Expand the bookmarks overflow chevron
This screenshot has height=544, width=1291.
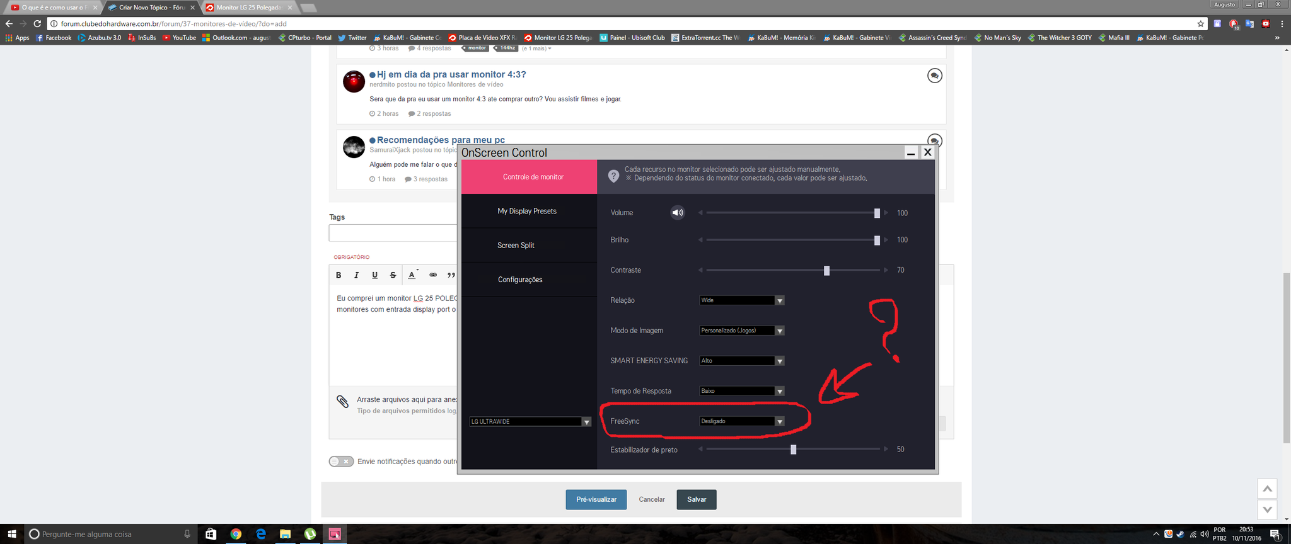click(1277, 38)
